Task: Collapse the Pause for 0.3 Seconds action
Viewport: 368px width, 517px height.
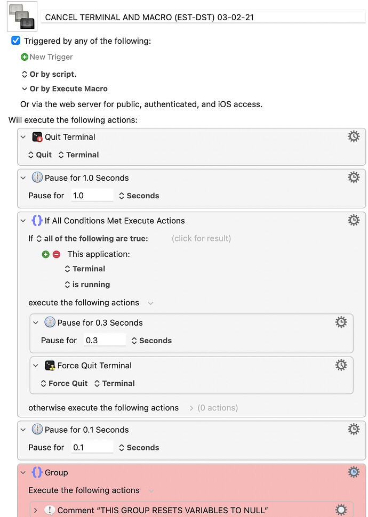Action: pyautogui.click(x=36, y=322)
